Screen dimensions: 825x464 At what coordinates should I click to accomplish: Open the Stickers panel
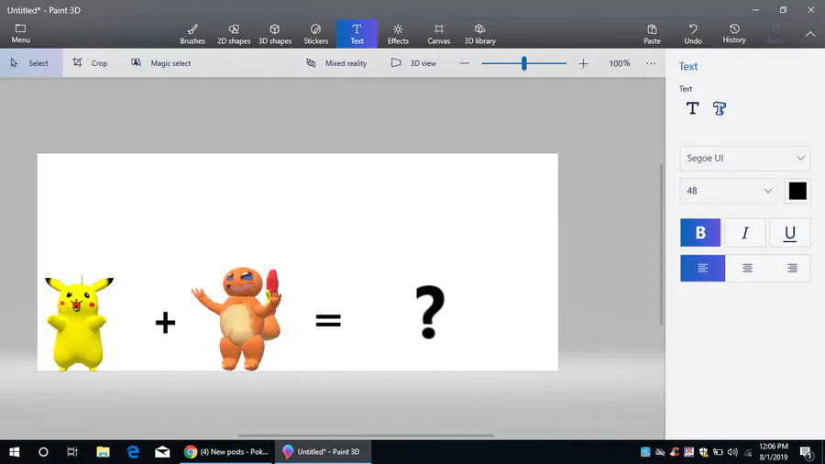click(315, 34)
